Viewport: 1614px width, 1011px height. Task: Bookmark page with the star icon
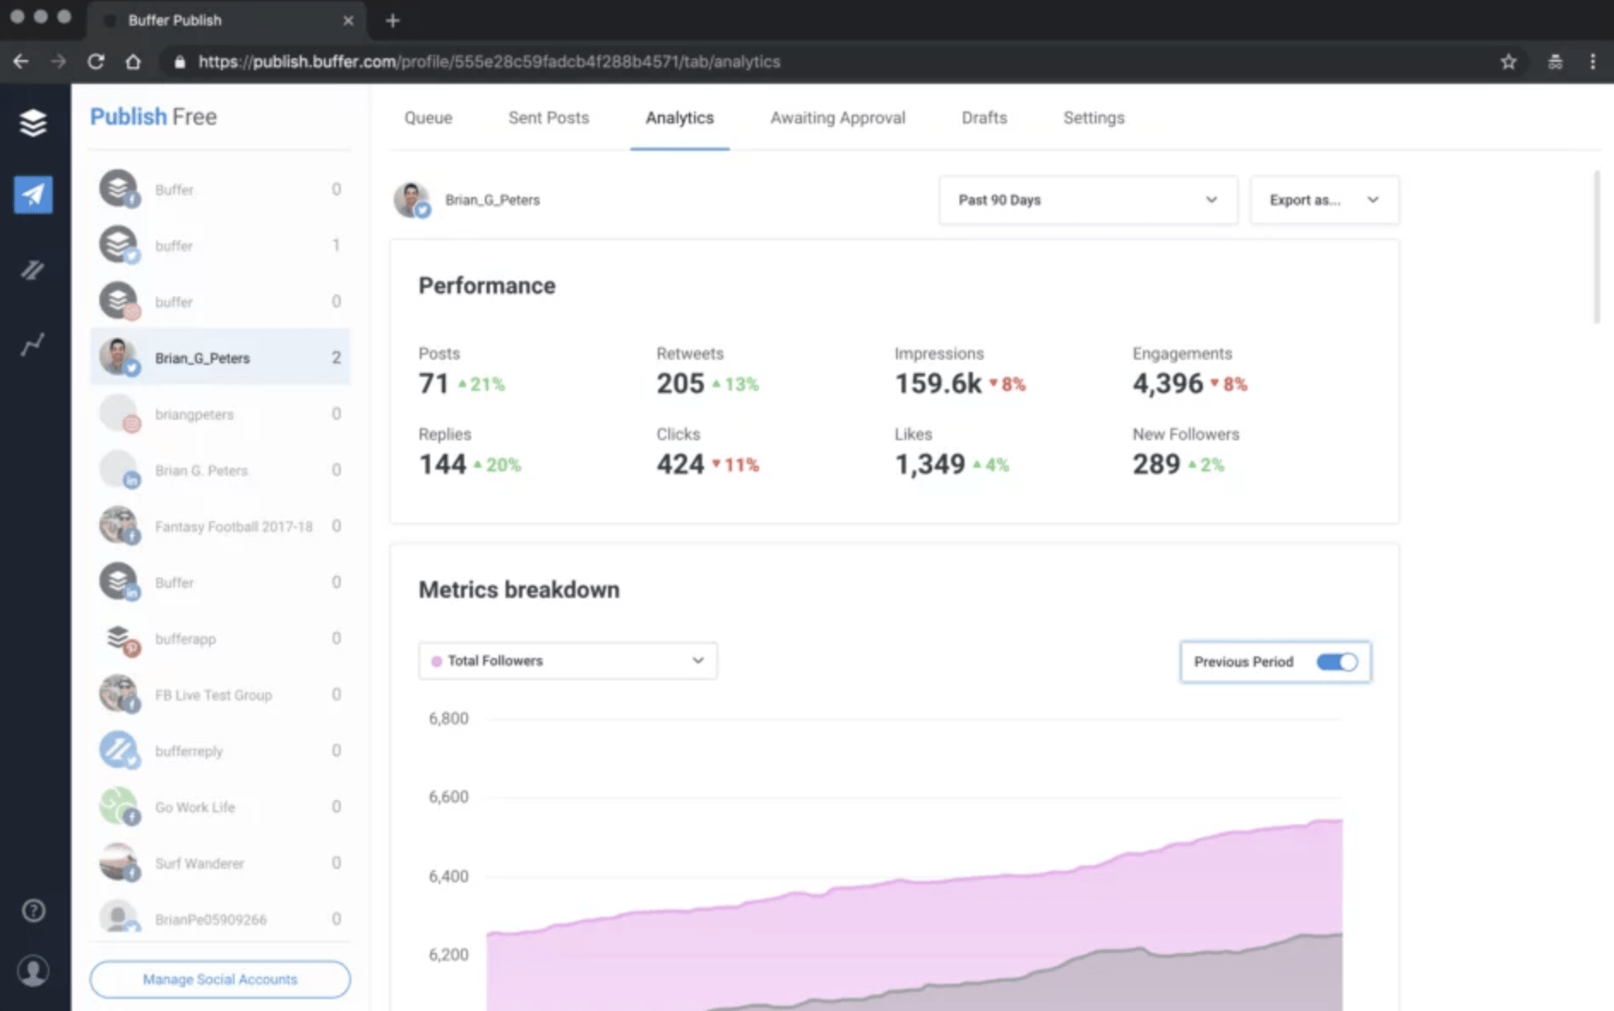1508,62
